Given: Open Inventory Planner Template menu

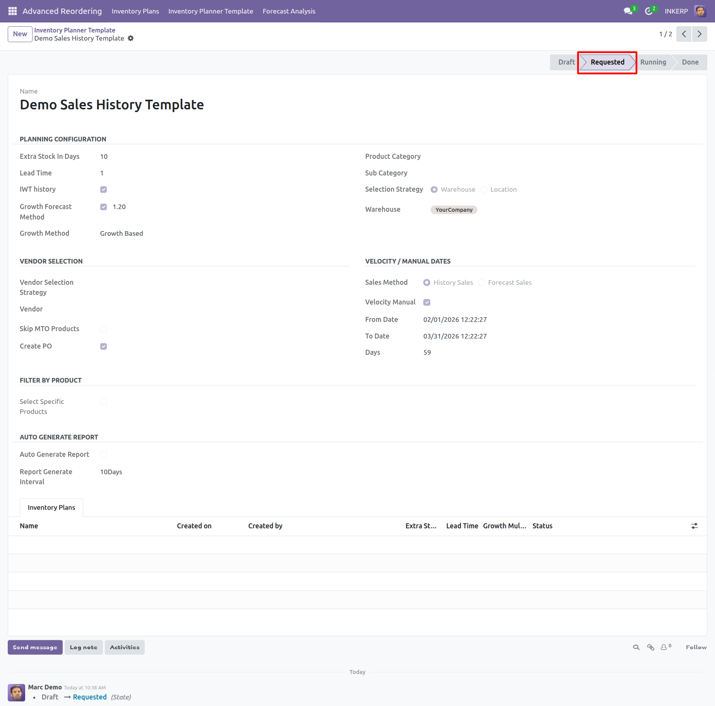Looking at the screenshot, I should pos(211,11).
